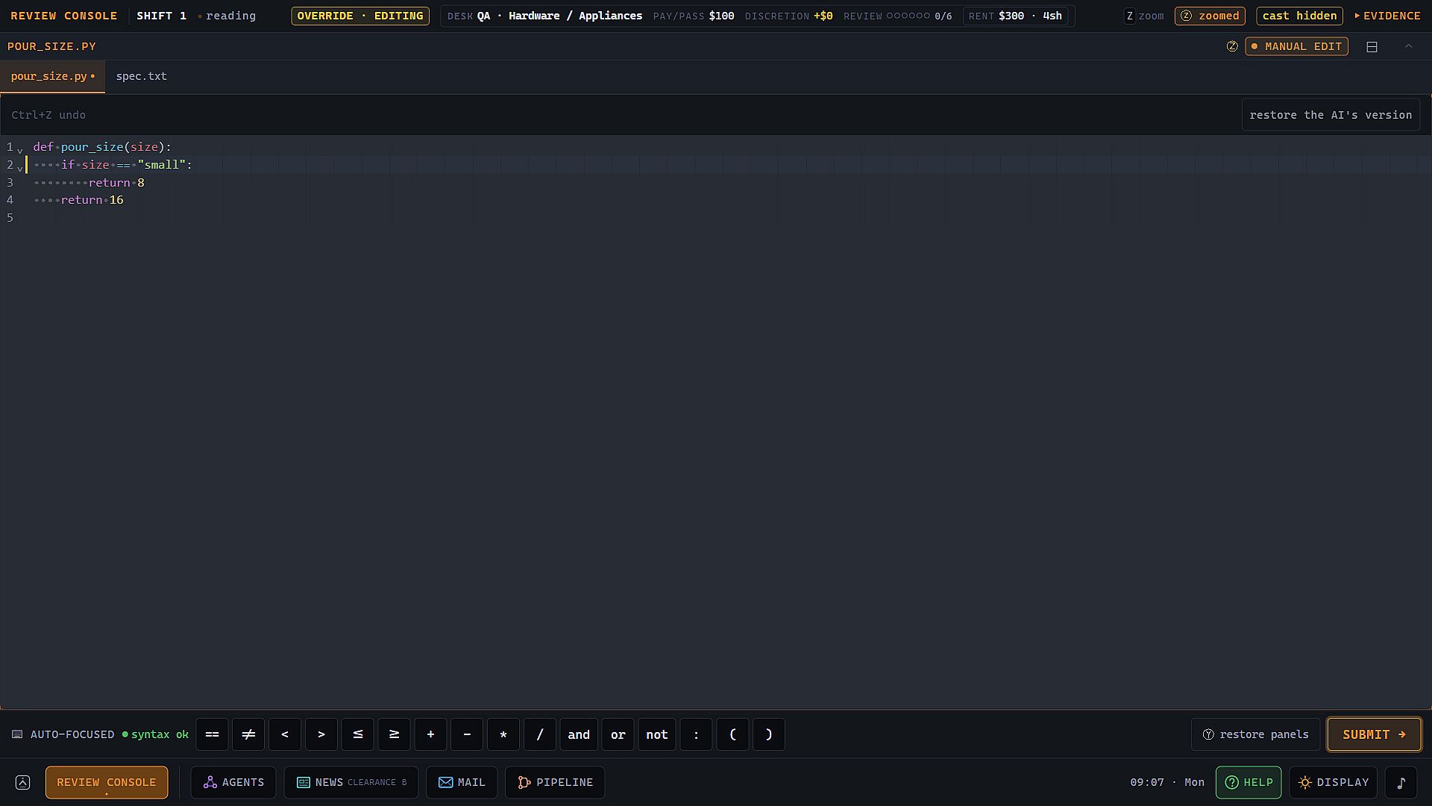Click the "small" string literal
The width and height of the screenshot is (1432, 806).
click(x=162, y=165)
